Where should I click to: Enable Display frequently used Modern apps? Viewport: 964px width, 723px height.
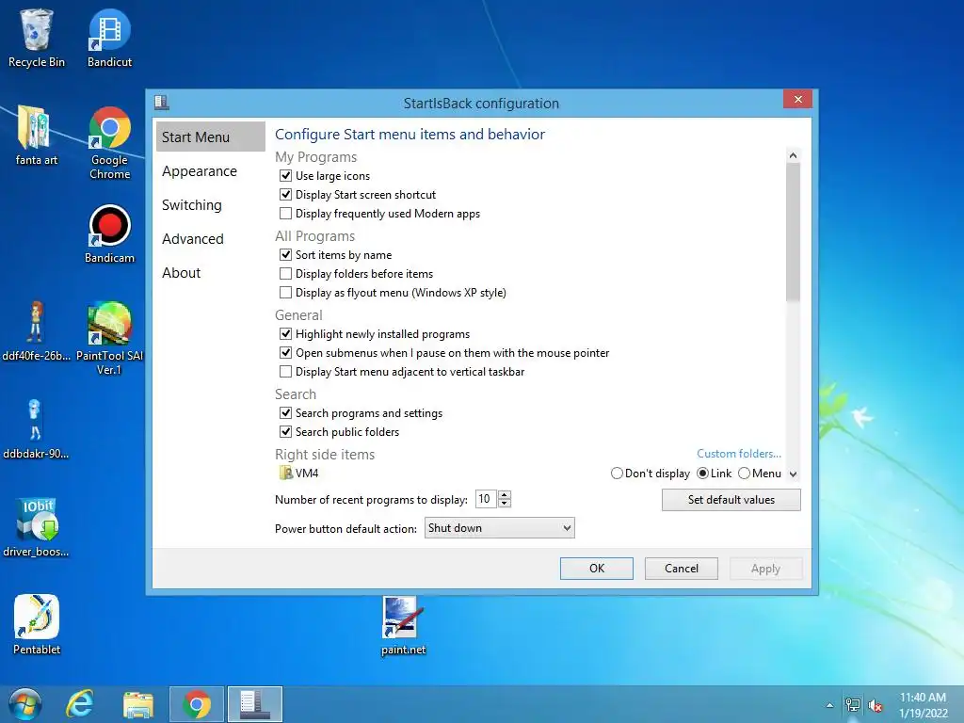point(285,214)
